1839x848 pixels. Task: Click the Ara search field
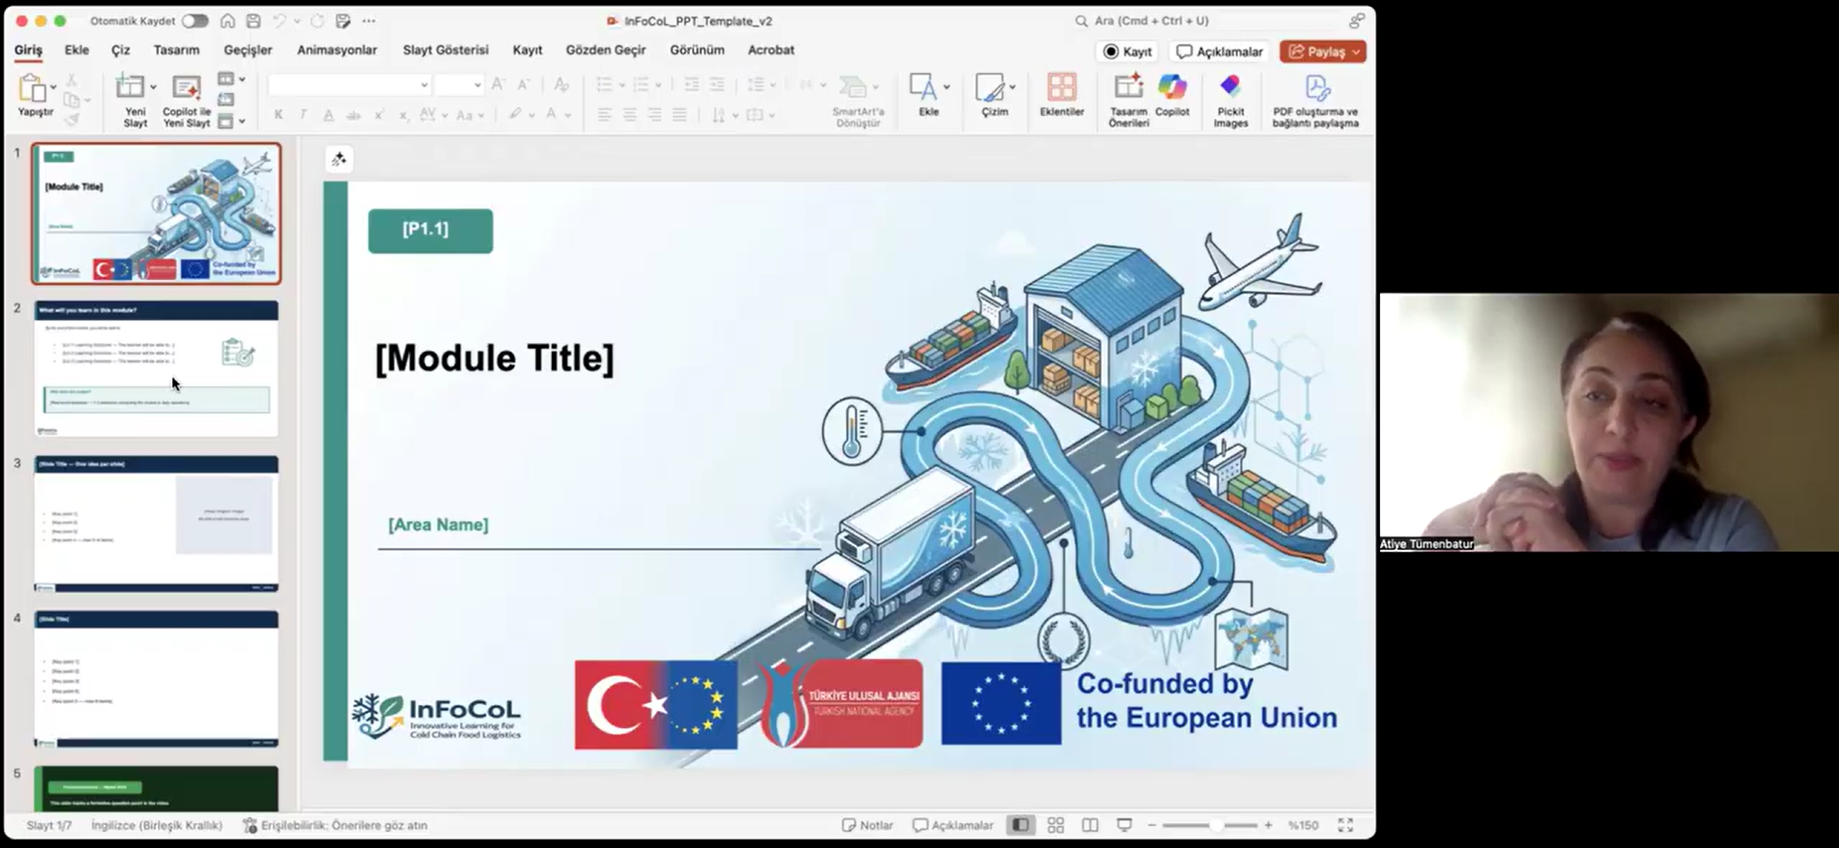click(x=1206, y=20)
